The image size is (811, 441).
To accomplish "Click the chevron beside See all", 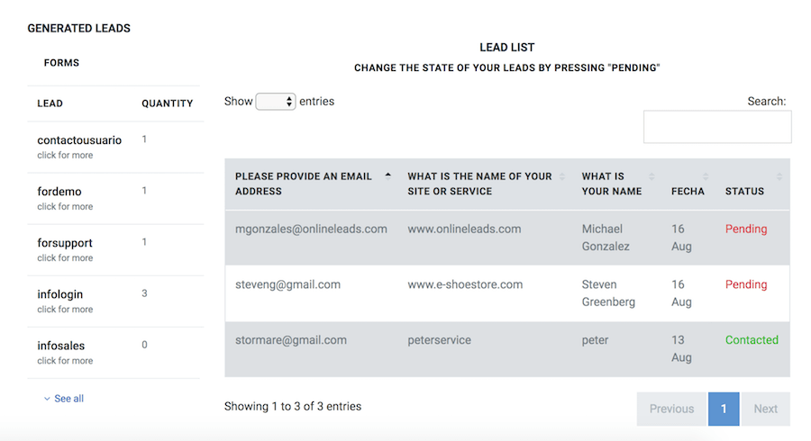I will coord(47,399).
